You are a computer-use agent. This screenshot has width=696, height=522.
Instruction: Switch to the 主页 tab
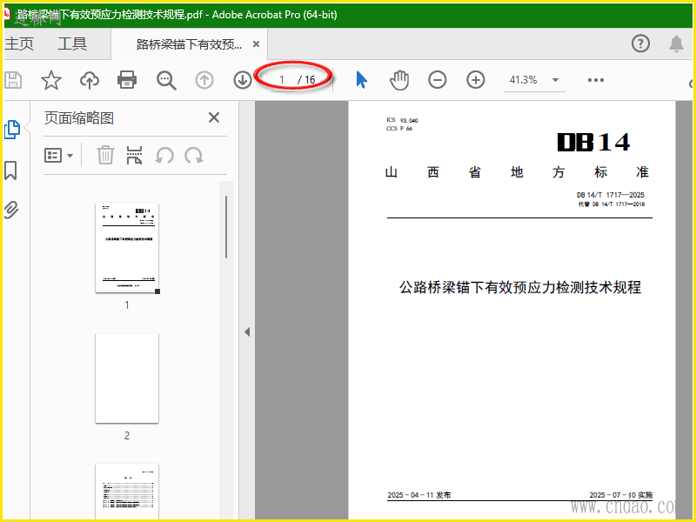coord(19,43)
